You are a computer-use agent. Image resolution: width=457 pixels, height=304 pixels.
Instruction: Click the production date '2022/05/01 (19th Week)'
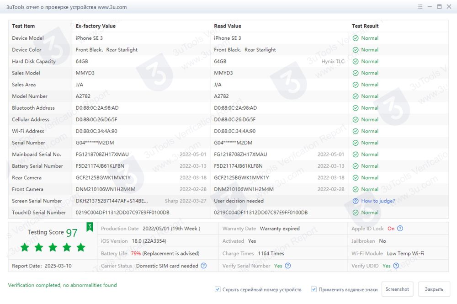pos(171,229)
